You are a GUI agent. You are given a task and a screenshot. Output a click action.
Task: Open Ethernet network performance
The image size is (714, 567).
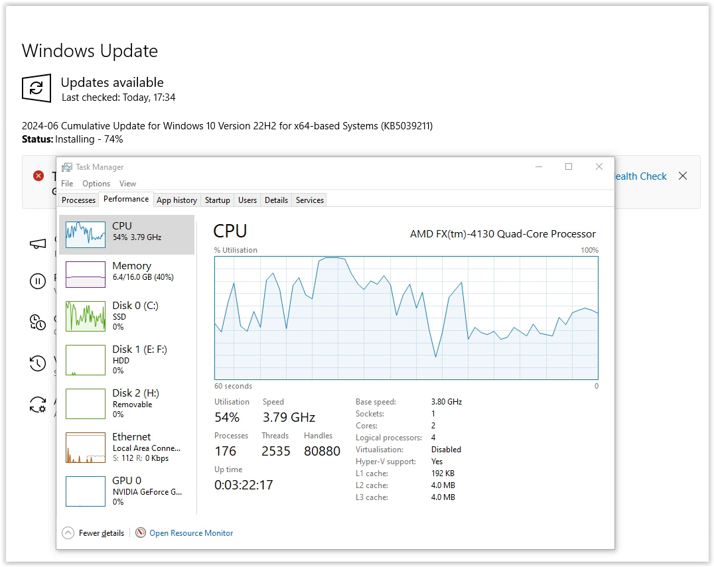click(127, 447)
